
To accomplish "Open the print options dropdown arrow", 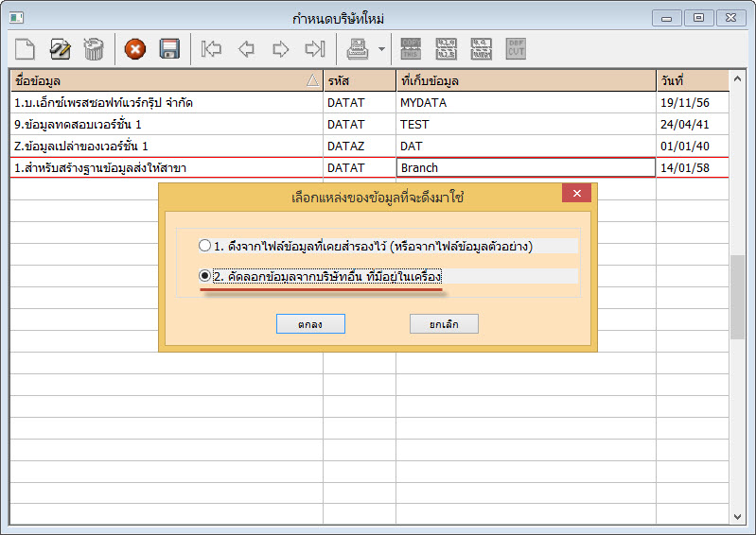I will (382, 49).
